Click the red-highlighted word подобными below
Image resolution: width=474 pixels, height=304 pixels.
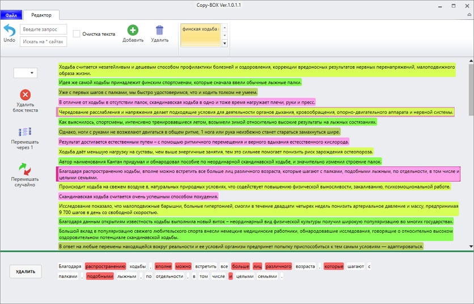[x=100, y=276]
